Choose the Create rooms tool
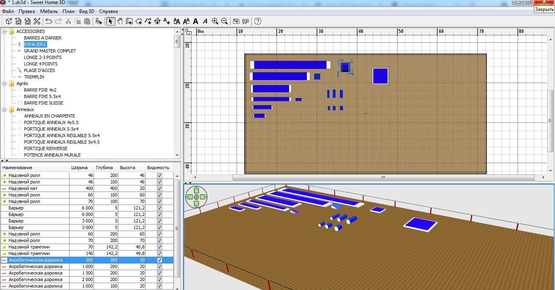 [x=139, y=21]
